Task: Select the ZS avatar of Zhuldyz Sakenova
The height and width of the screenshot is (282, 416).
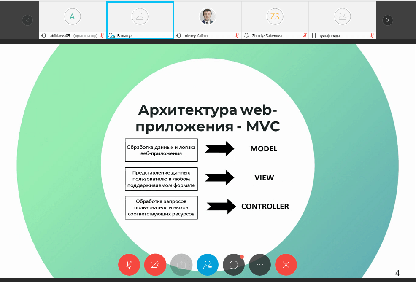Action: pyautogui.click(x=275, y=16)
